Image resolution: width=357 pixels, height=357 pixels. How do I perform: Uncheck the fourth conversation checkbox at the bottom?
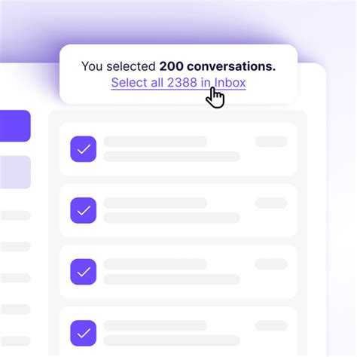pyautogui.click(x=83, y=333)
